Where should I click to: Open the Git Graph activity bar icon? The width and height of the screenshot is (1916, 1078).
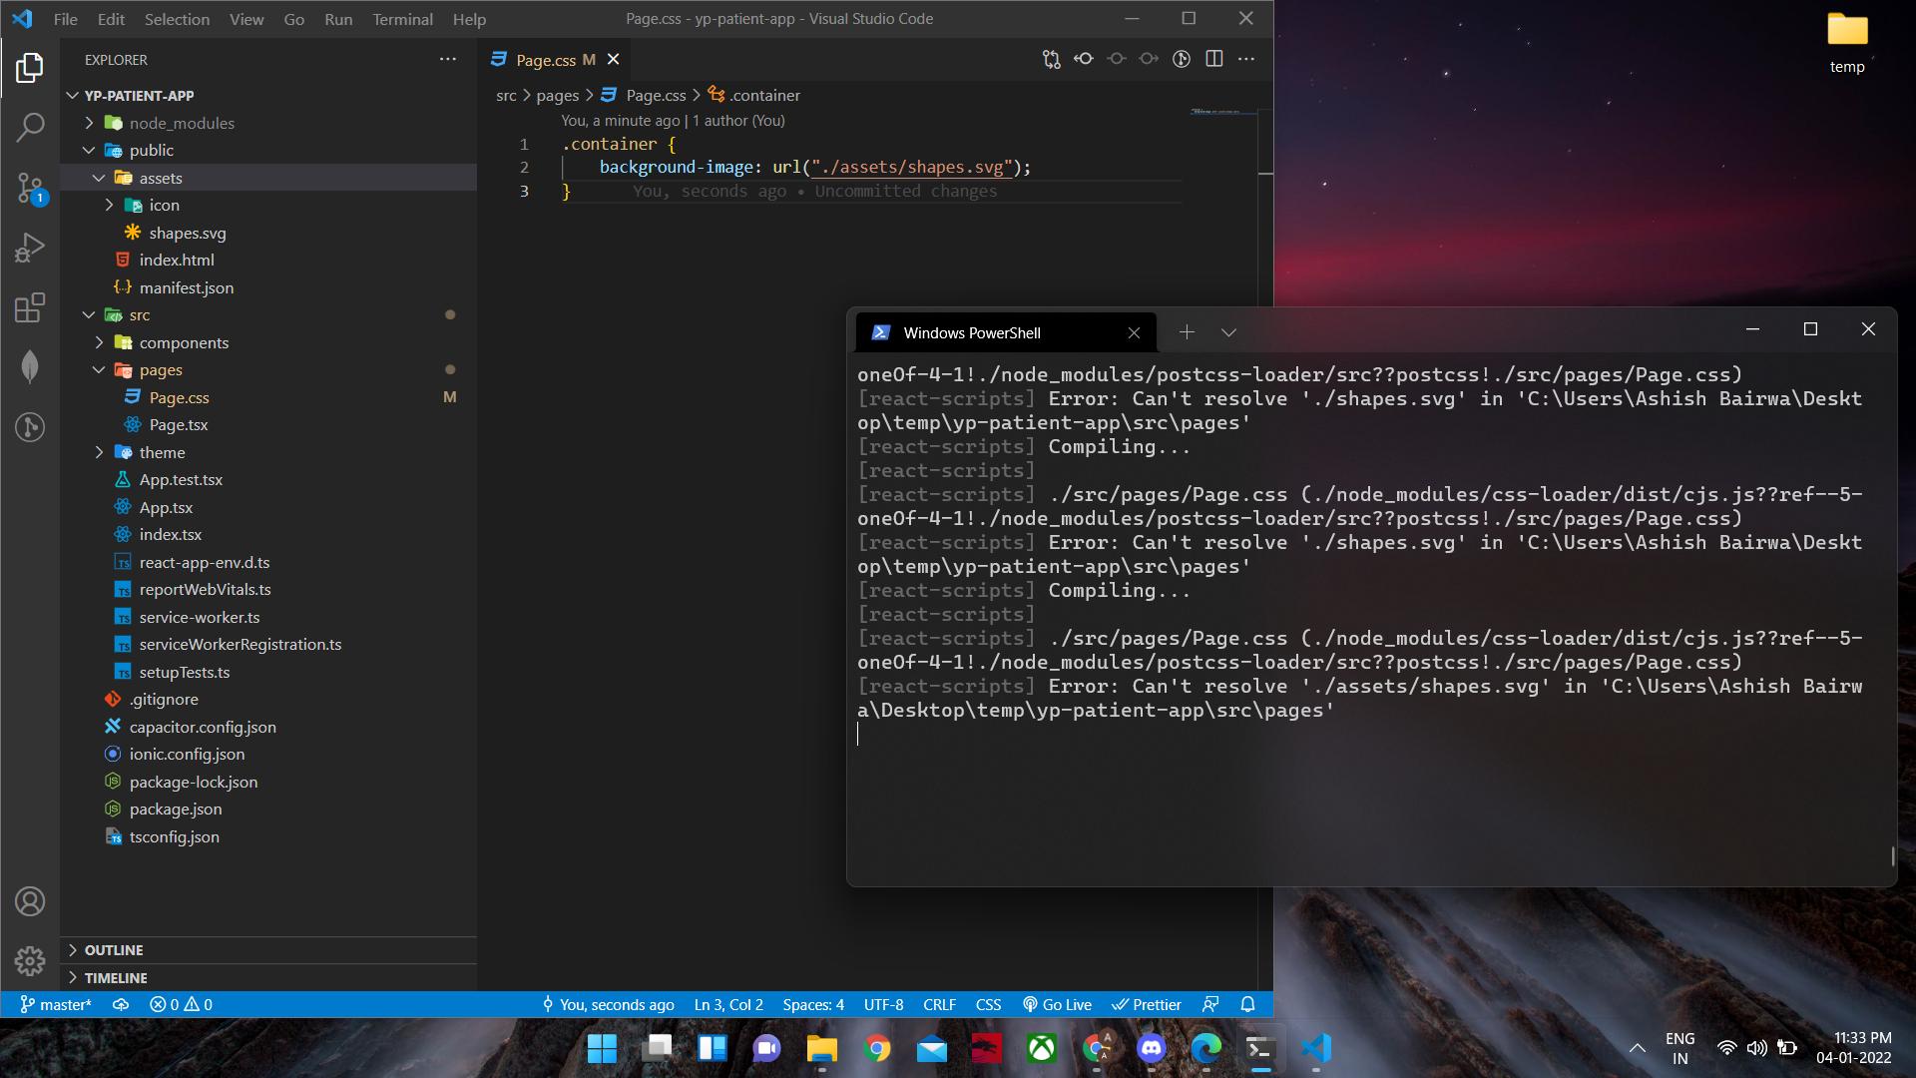pos(30,427)
